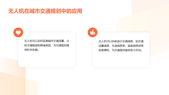This screenshot has height=95, width=169.
Task: Select the slide title 无人机在城市交通规划中的应用
Action: click(45, 11)
